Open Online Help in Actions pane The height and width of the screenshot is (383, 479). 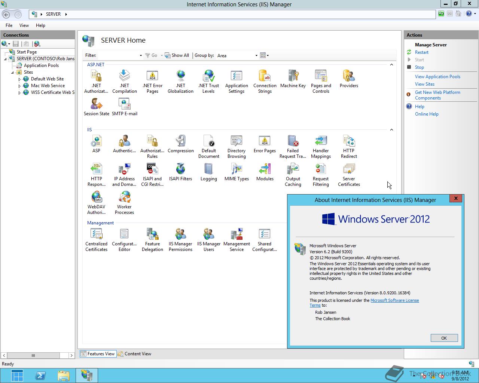click(427, 114)
